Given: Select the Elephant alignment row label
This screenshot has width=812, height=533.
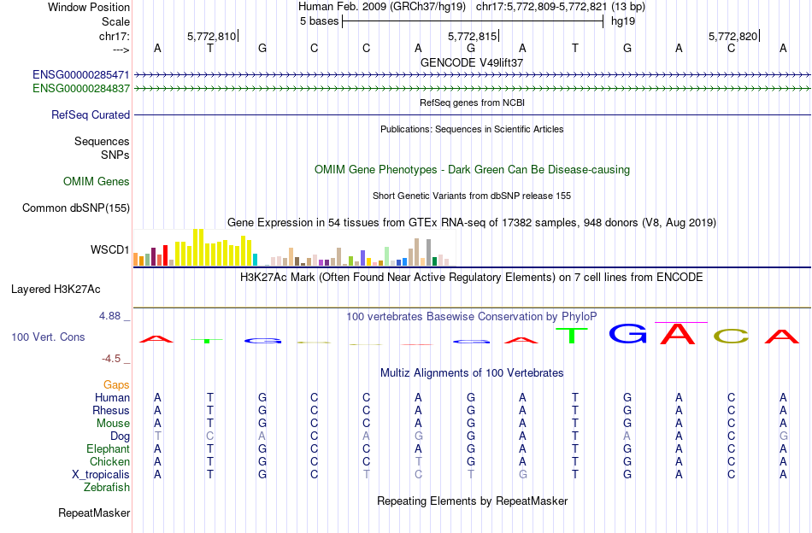Looking at the screenshot, I should [x=109, y=448].
